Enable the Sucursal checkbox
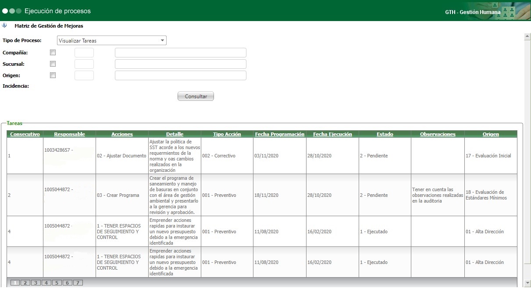 tap(53, 64)
